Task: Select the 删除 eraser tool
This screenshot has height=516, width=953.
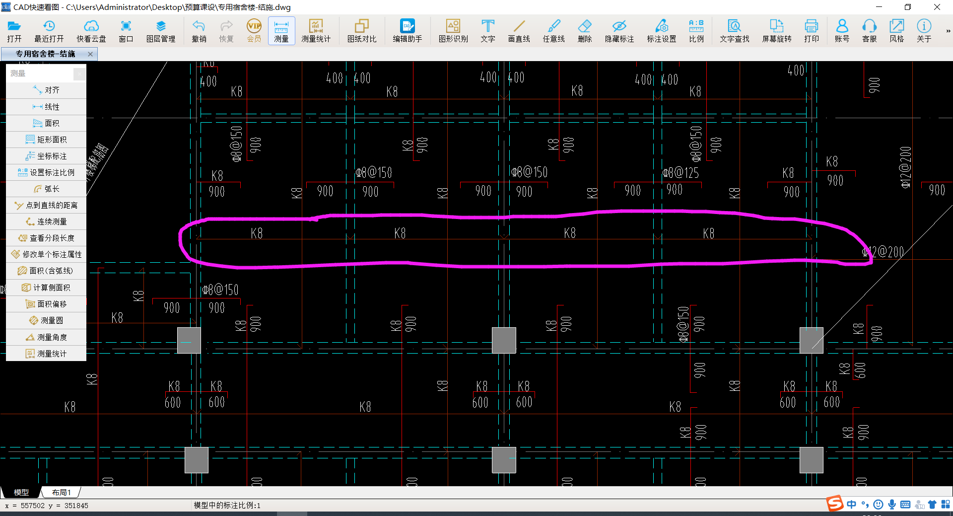Action: [585, 31]
